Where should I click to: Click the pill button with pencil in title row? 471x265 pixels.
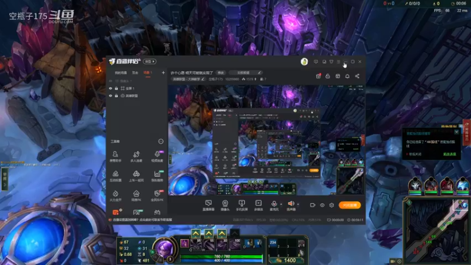(246, 72)
